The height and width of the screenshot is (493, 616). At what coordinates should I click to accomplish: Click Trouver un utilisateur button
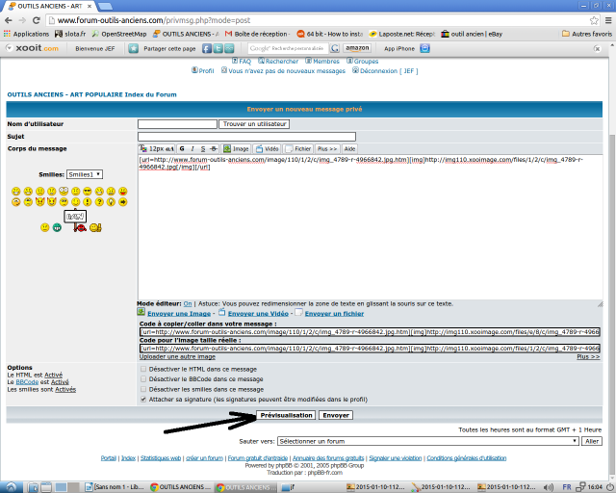(254, 124)
